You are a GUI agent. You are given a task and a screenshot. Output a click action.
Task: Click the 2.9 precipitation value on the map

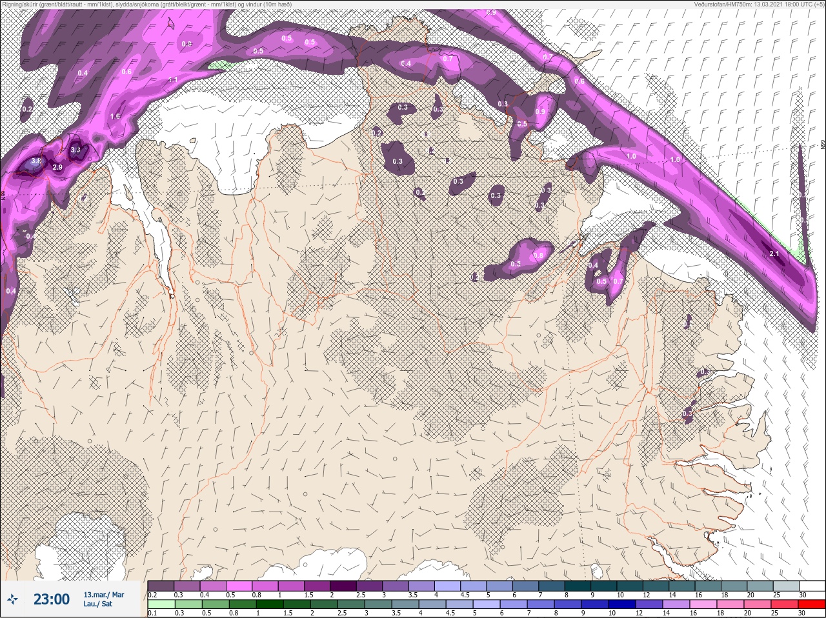click(57, 168)
